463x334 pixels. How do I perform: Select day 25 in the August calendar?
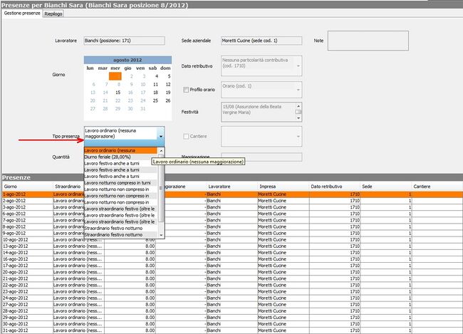pos(155,100)
